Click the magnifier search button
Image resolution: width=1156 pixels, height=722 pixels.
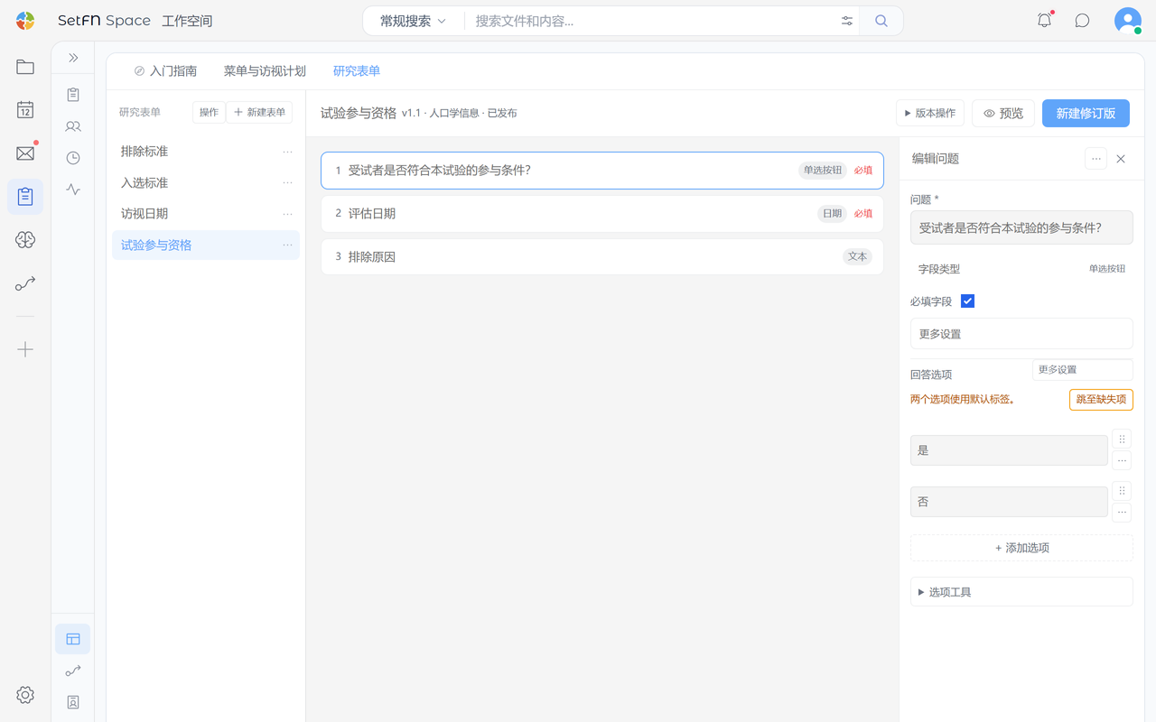point(881,21)
